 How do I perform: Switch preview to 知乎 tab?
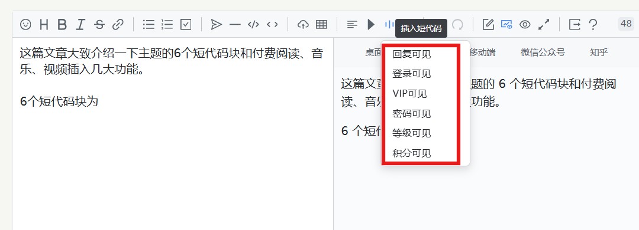(599, 52)
